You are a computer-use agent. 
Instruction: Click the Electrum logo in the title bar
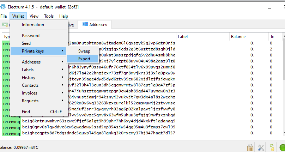(4, 7)
